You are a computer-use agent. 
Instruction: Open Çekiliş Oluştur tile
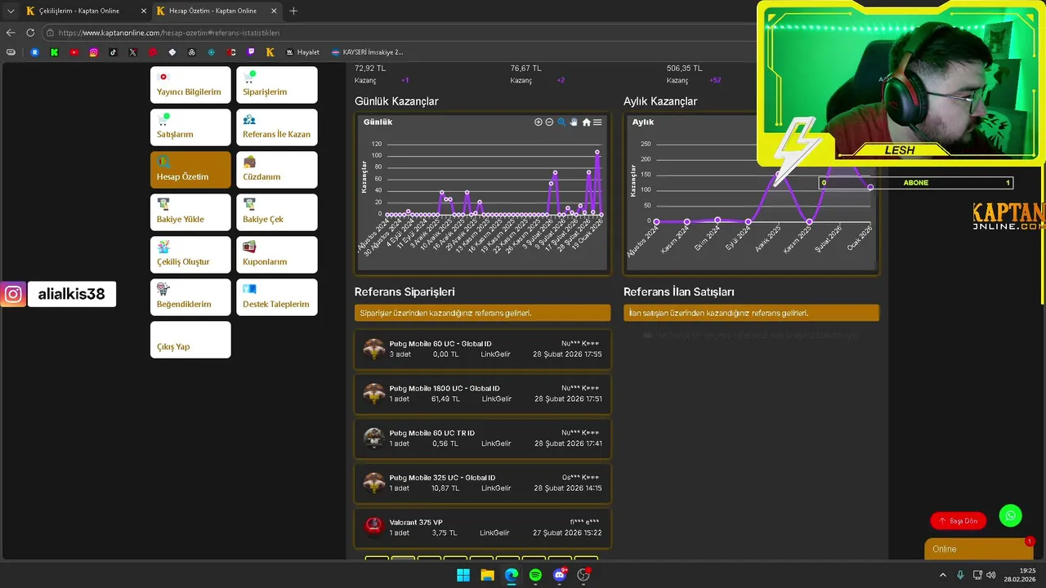coord(190,255)
